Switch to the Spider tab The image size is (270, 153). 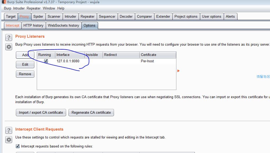click(38, 16)
